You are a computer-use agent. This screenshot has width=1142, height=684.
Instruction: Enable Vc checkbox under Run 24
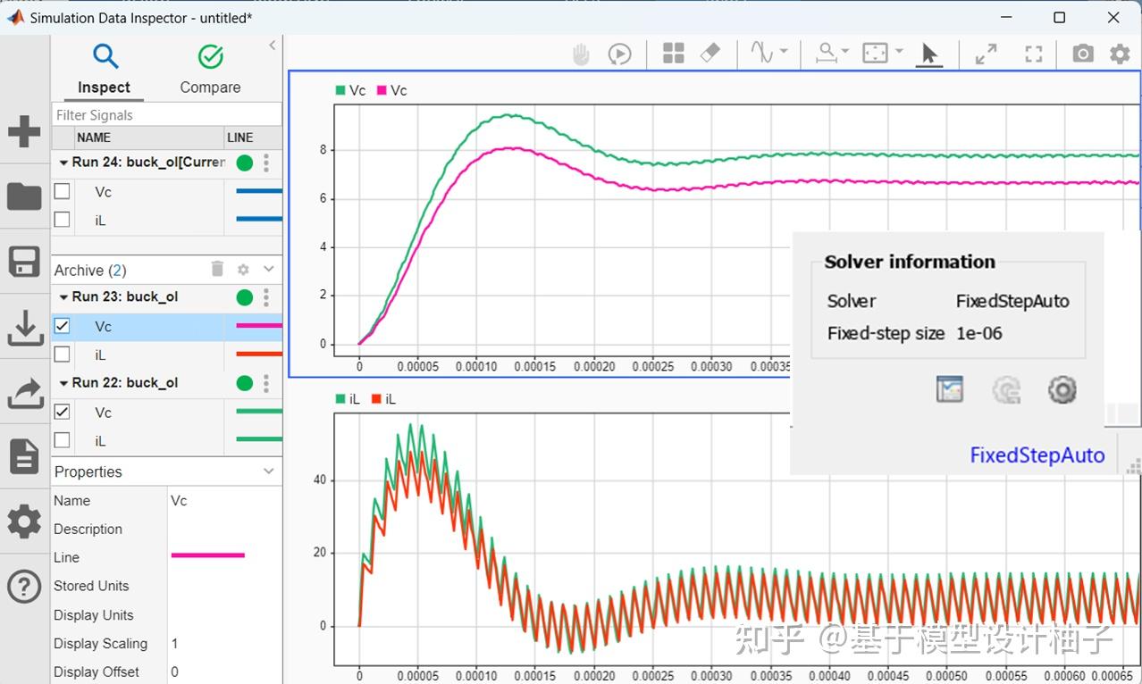[x=62, y=191]
